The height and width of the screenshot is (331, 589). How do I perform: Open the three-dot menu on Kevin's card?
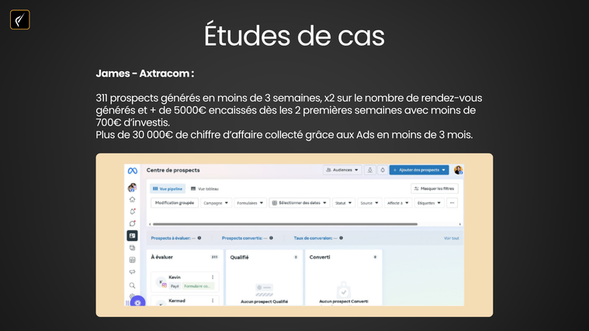click(x=213, y=278)
